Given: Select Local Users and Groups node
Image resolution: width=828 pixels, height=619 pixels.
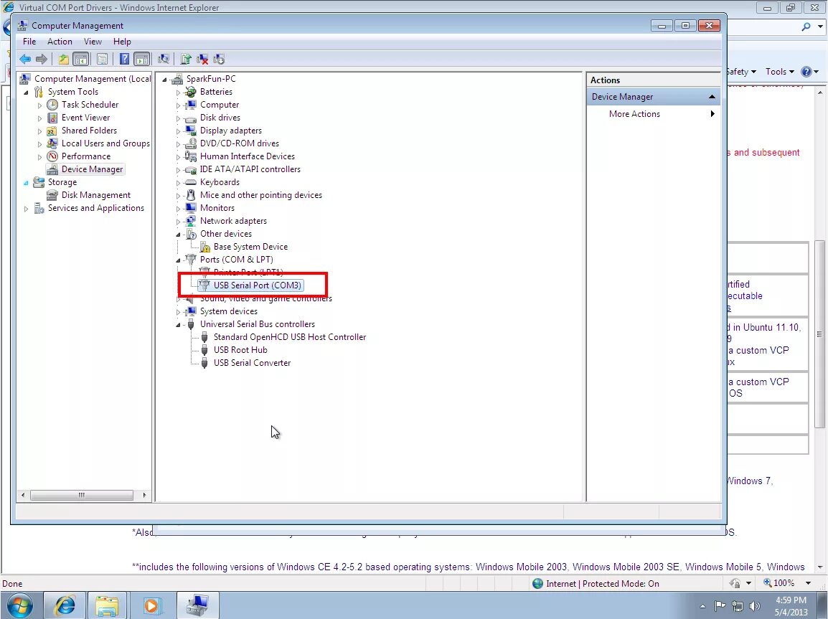Looking at the screenshot, I should tap(105, 143).
